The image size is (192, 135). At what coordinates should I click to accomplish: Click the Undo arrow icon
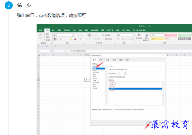coord(42,46)
